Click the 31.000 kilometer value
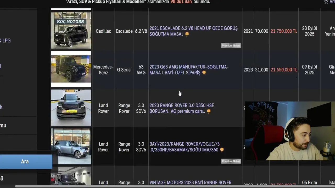Screen dimensions: 335x188 click(x=262, y=70)
